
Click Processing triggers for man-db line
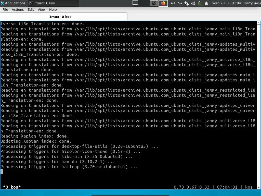(x=58, y=162)
